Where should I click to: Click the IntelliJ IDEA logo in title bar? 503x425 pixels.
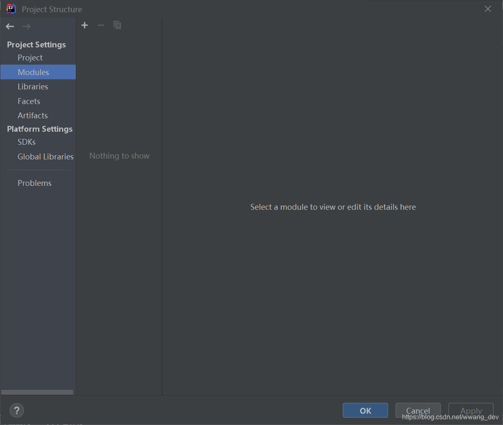tap(11, 8)
